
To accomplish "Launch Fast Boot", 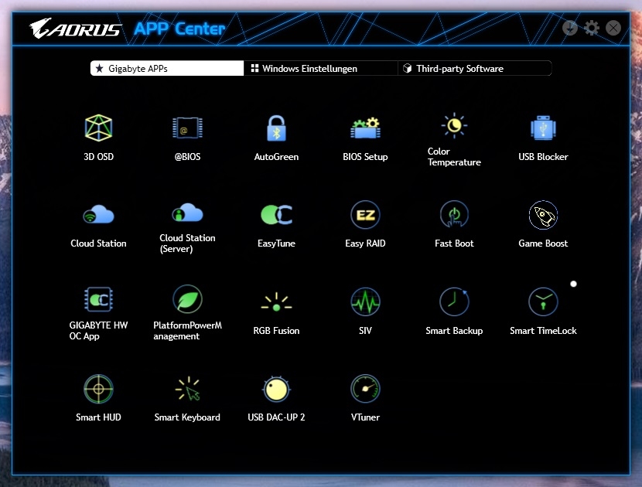I will tap(454, 214).
